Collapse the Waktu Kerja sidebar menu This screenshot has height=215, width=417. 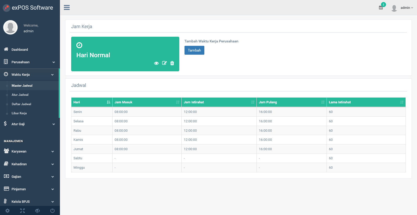coord(29,75)
